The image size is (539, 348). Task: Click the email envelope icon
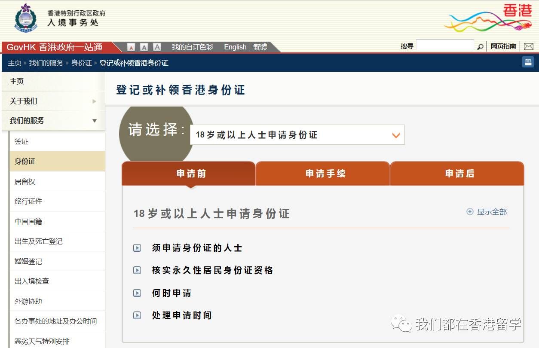pos(529,46)
